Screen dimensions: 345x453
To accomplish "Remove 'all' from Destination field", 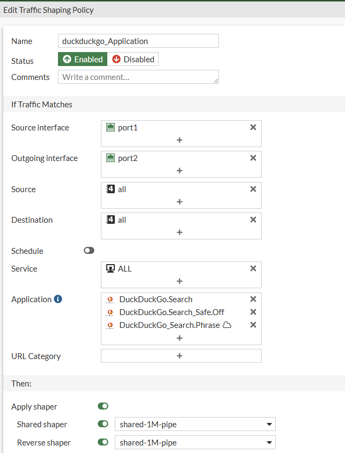I will 253,220.
